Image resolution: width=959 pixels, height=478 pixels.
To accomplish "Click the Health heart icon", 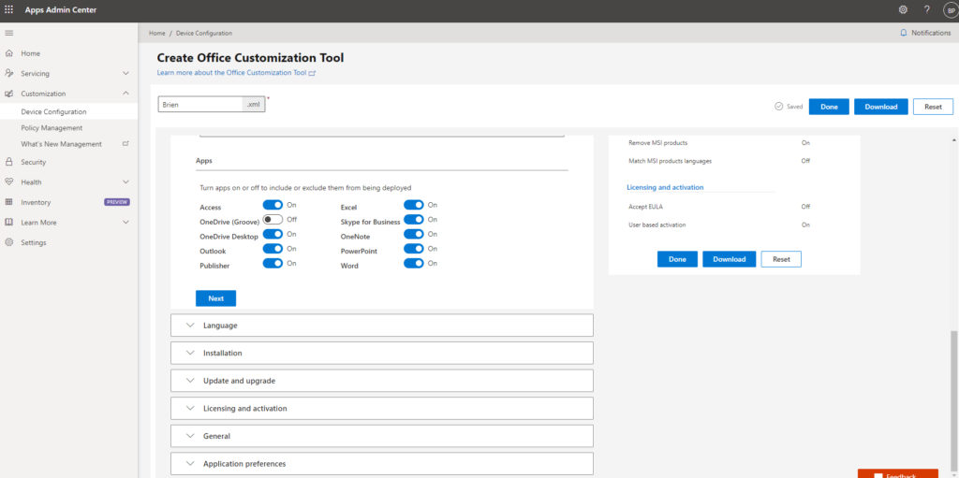I will [x=9, y=182].
